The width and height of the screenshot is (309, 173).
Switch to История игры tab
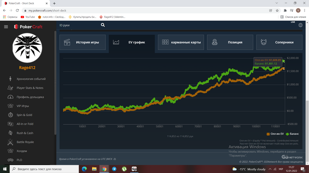(x=83, y=42)
